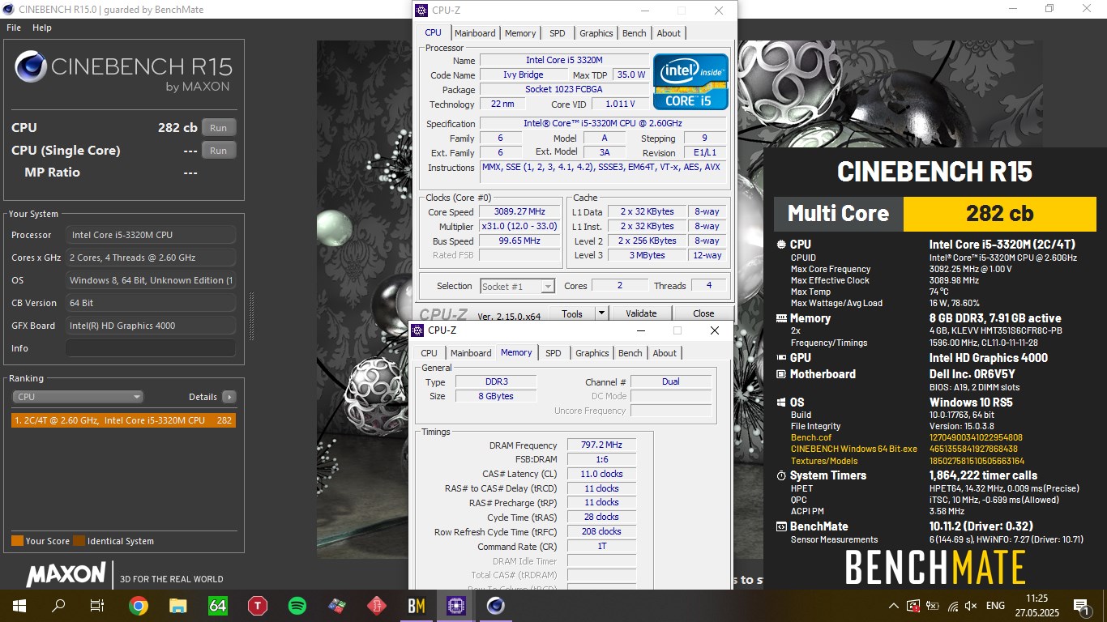Open CPU tab in lower CPU-Z window
This screenshot has height=622, width=1107.
click(x=430, y=353)
